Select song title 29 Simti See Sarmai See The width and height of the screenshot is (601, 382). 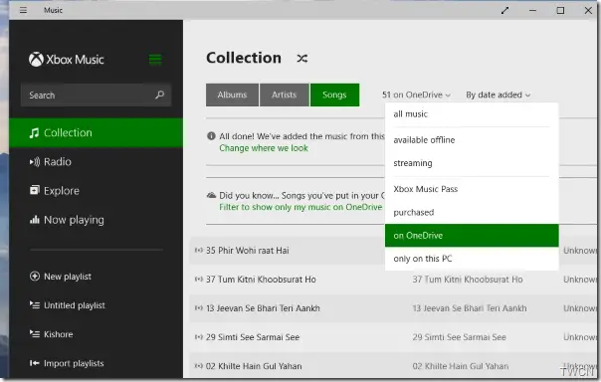253,337
